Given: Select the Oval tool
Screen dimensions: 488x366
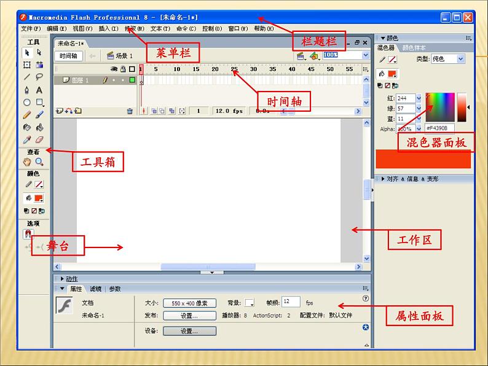Looking at the screenshot, I should click(x=27, y=103).
